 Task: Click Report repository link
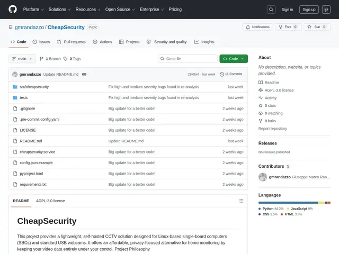tap(273, 129)
